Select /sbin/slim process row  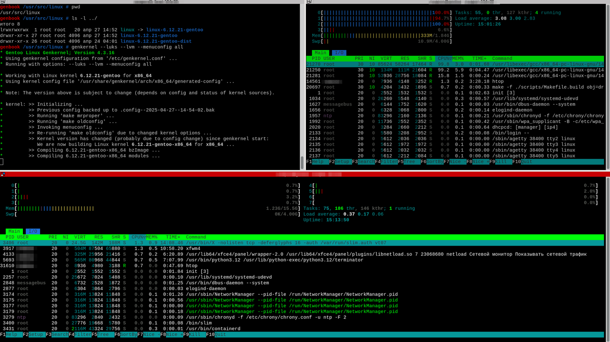tap(302, 323)
